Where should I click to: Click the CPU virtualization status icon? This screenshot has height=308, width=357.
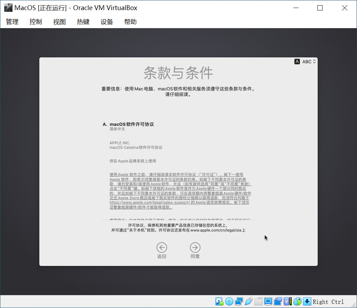[x=287, y=302]
